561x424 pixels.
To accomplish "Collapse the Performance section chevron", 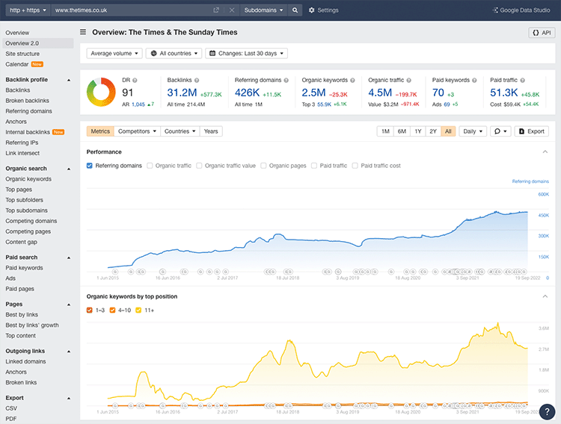I will (x=545, y=152).
